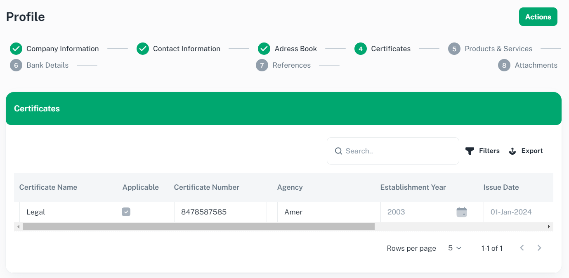Open the Establishment Year calendar picker icon
This screenshot has width=569, height=278.
coord(461,212)
